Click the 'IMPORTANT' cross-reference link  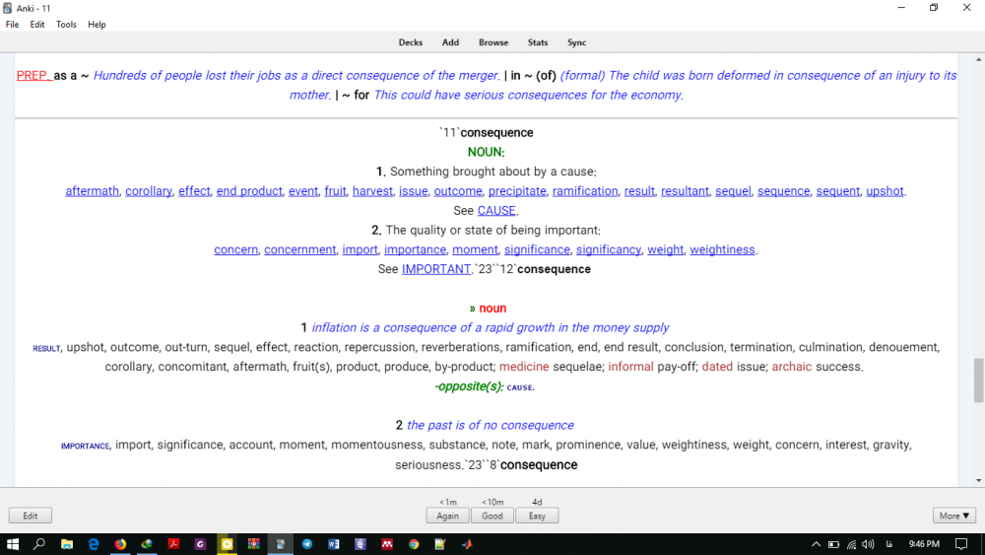[x=435, y=269]
